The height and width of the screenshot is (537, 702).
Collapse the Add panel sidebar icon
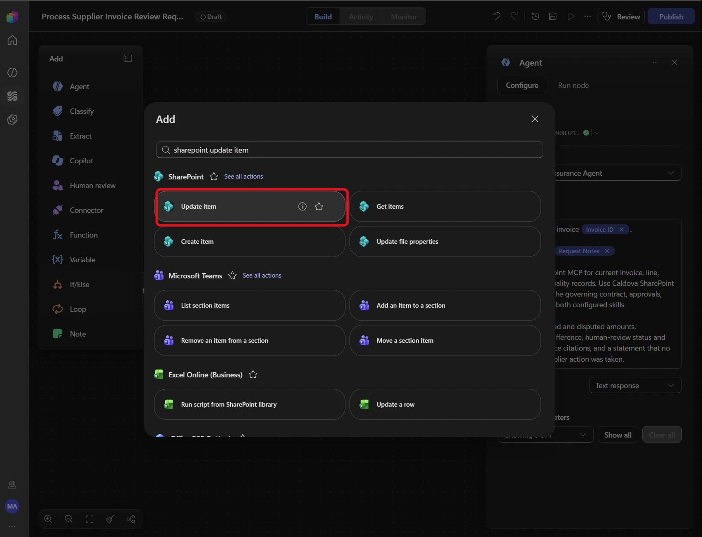coord(128,59)
